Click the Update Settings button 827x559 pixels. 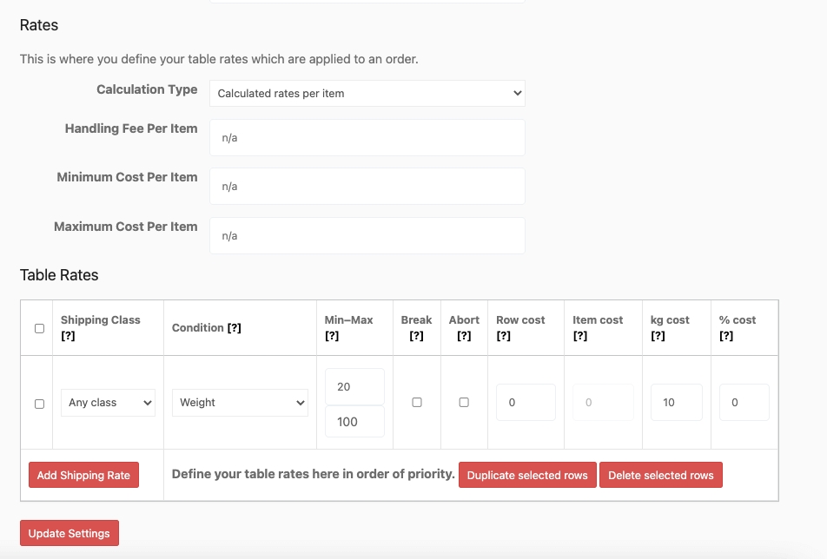coord(69,533)
